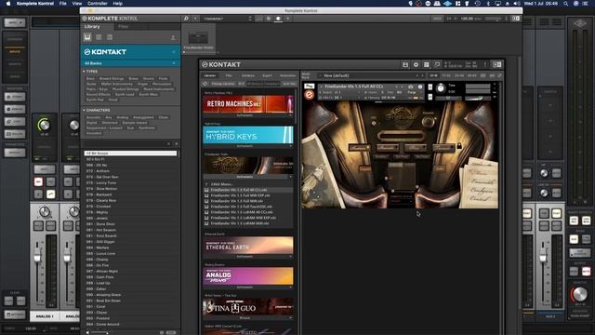Open the Tina Guo library banner
Viewport: 595px width, 335px height.
tap(248, 307)
